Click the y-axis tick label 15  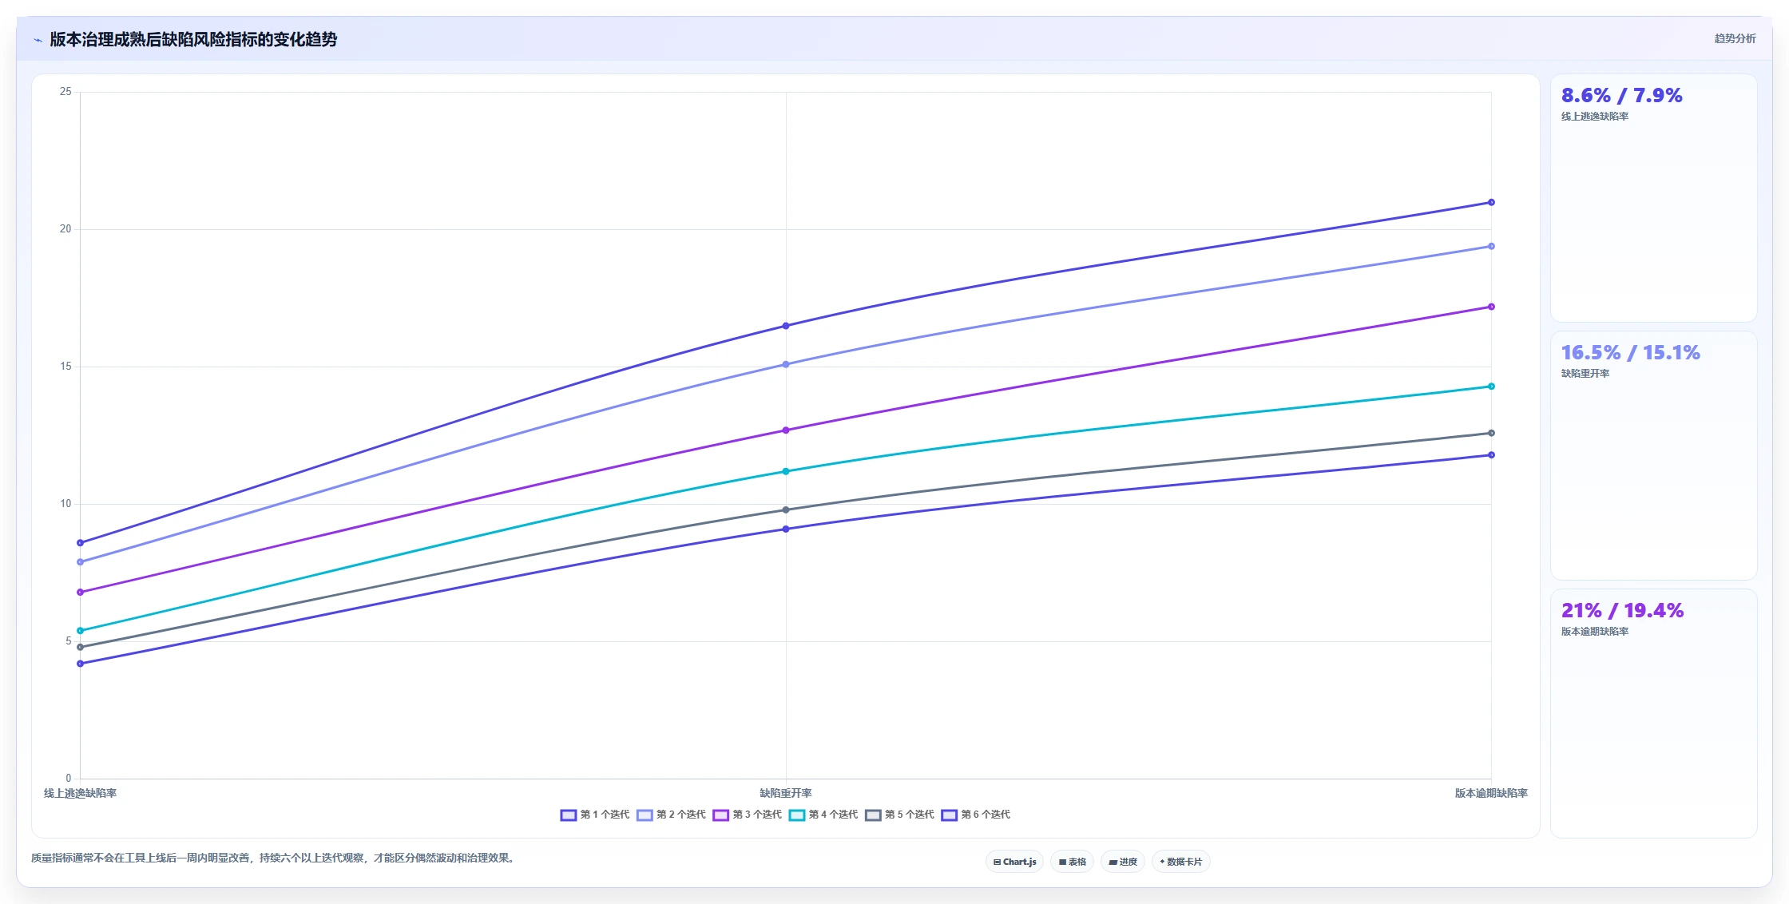pyautogui.click(x=65, y=367)
